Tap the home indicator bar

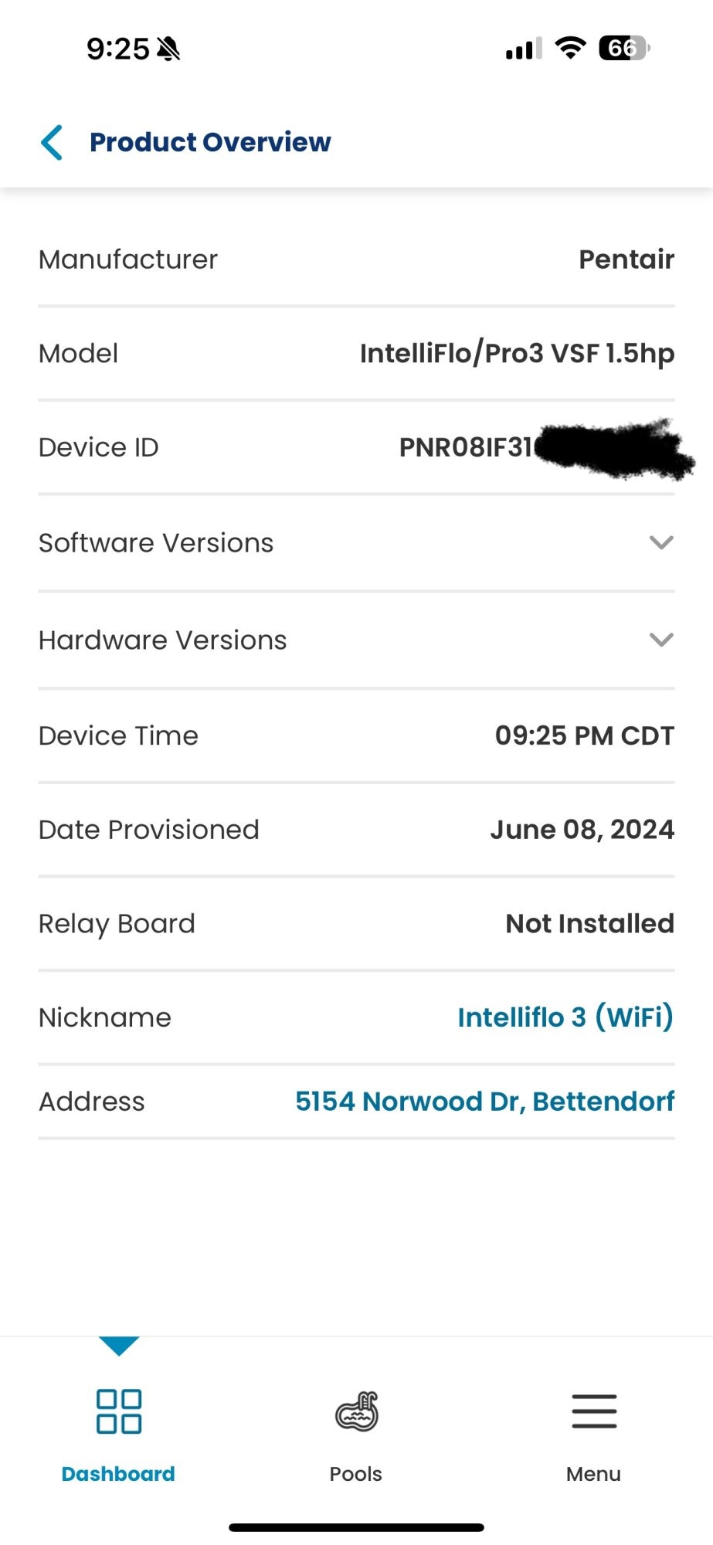[356, 1527]
